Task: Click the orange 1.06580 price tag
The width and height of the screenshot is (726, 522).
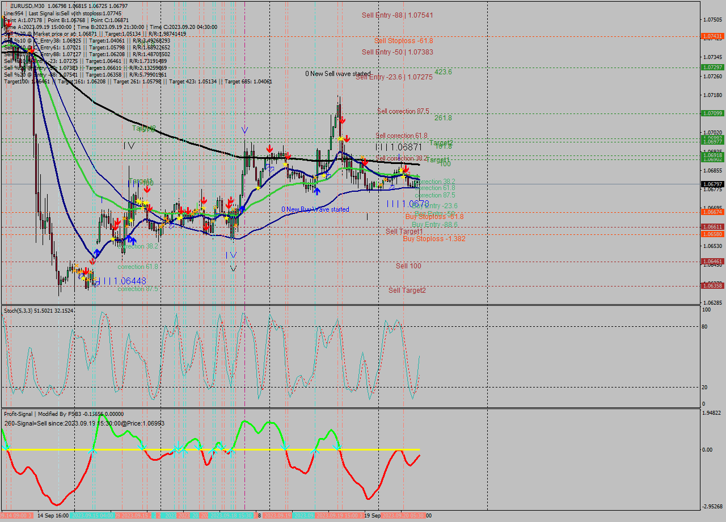Action: [712, 234]
